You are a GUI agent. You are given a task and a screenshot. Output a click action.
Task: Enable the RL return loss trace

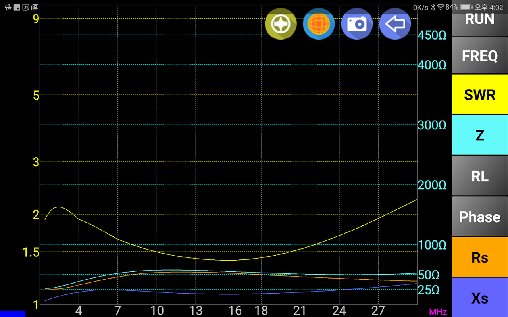(480, 176)
